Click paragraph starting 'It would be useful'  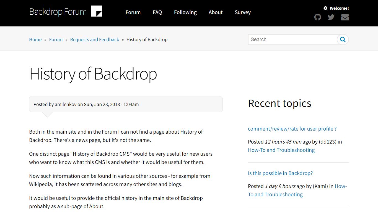[116, 202]
